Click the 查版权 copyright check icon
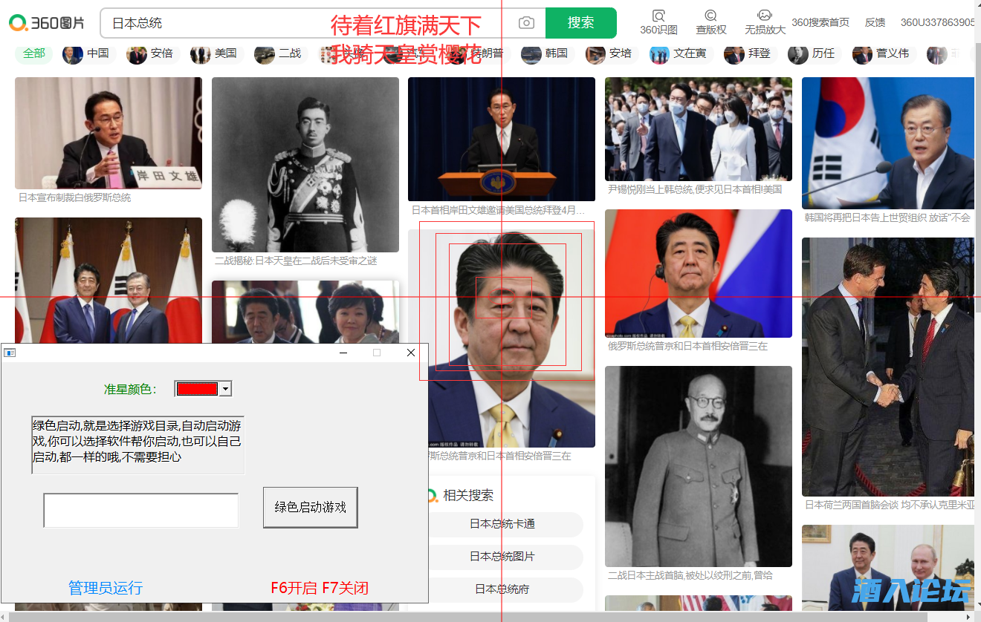The image size is (981, 622). [710, 21]
